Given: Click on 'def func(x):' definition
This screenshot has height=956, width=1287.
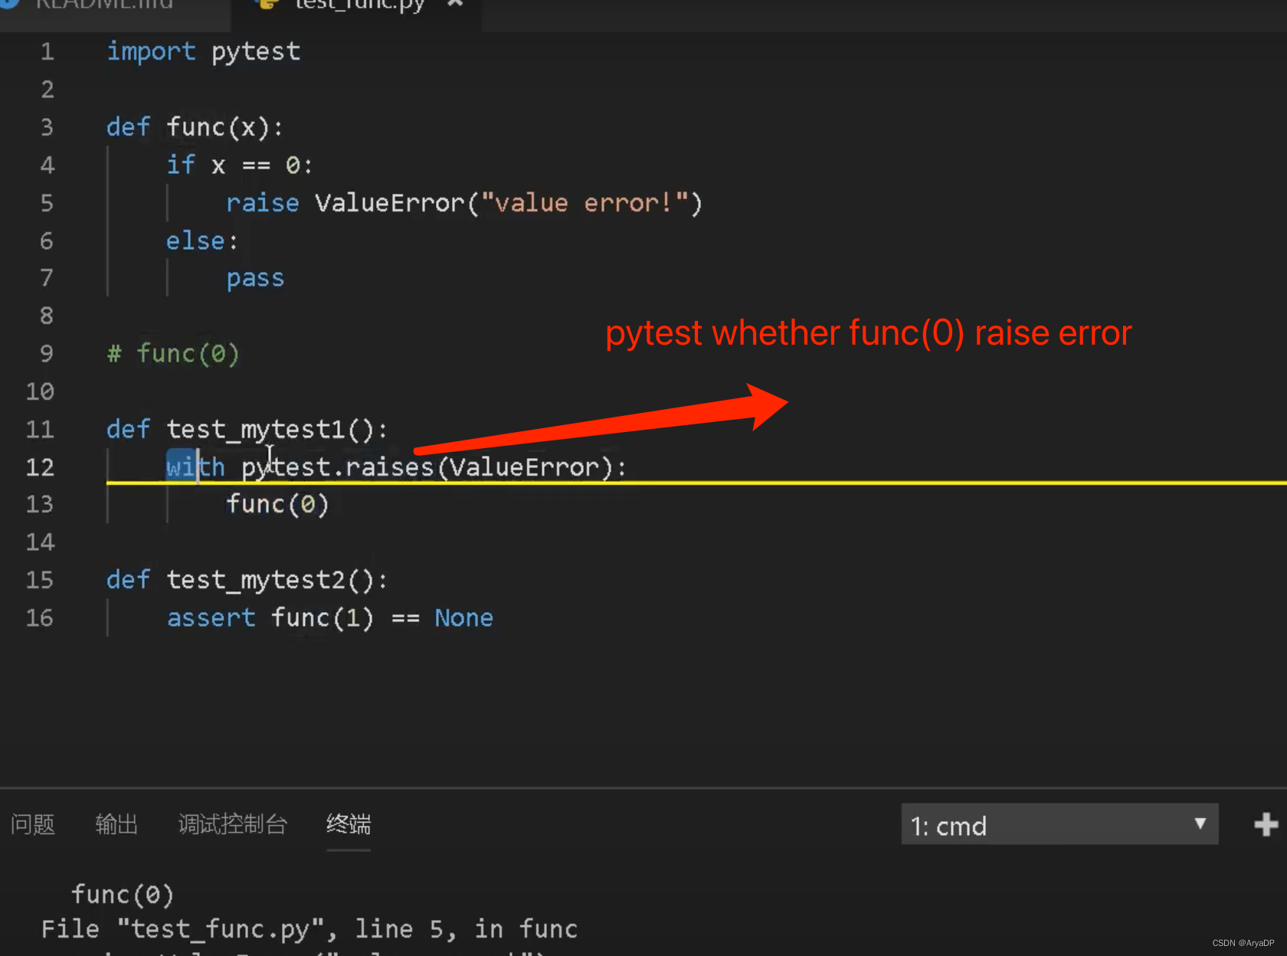Looking at the screenshot, I should (x=195, y=127).
